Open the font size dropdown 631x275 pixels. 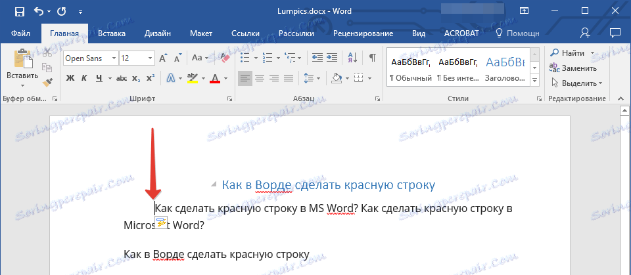(x=151, y=58)
